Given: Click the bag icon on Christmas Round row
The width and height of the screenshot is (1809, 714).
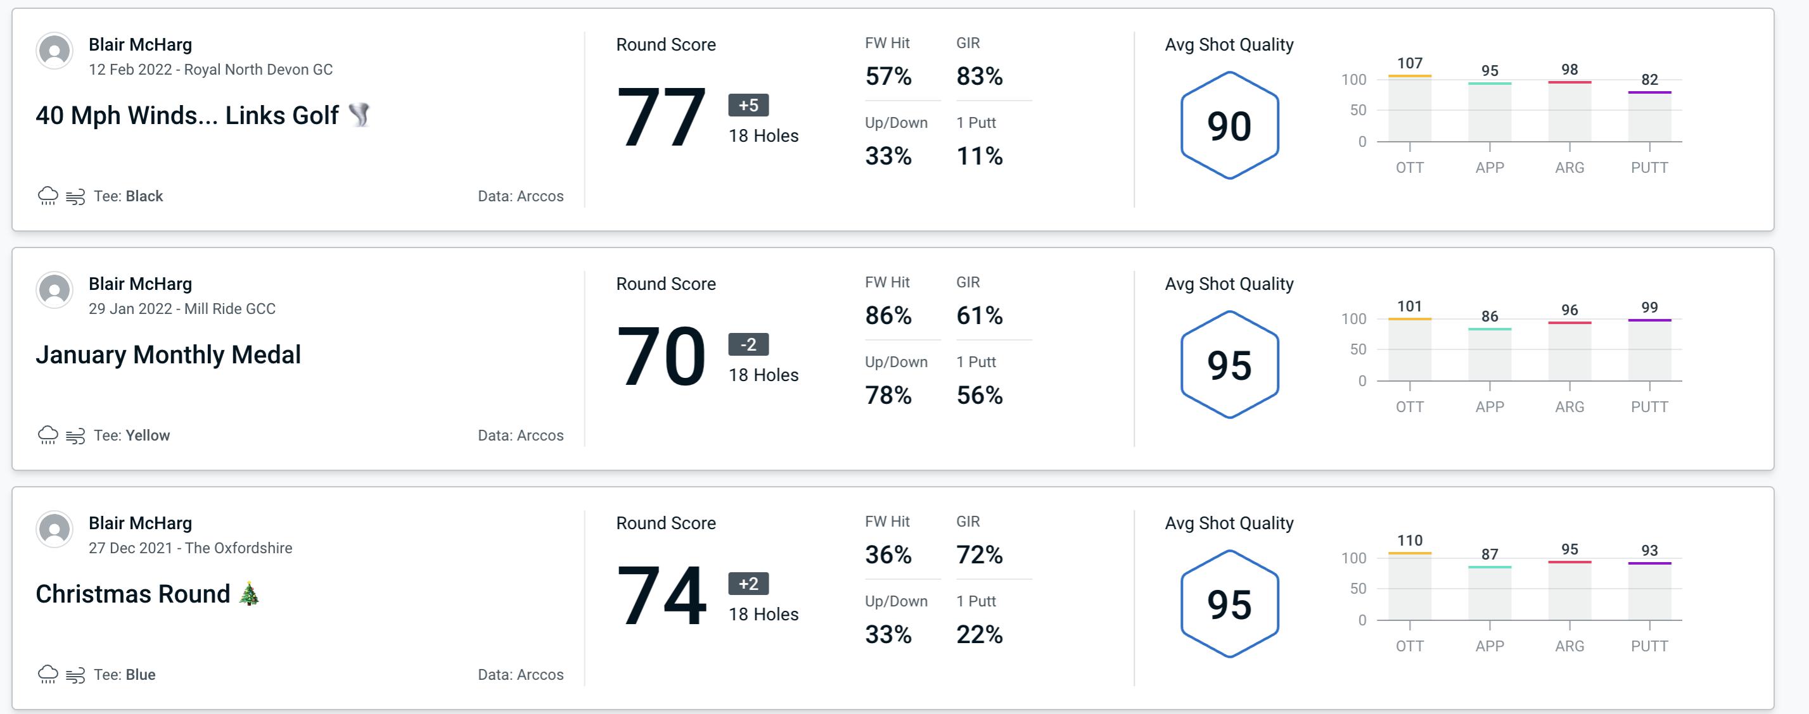Looking at the screenshot, I should tap(79, 673).
